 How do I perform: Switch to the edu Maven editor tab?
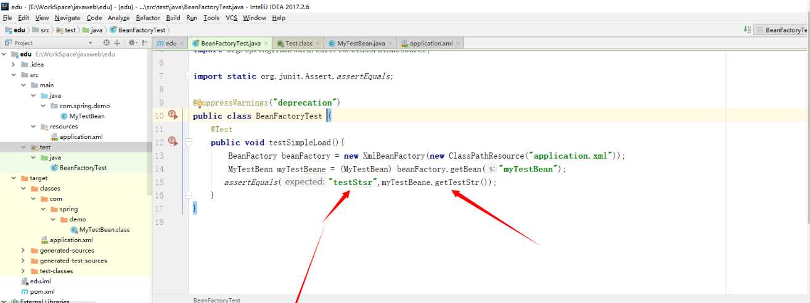(x=170, y=43)
